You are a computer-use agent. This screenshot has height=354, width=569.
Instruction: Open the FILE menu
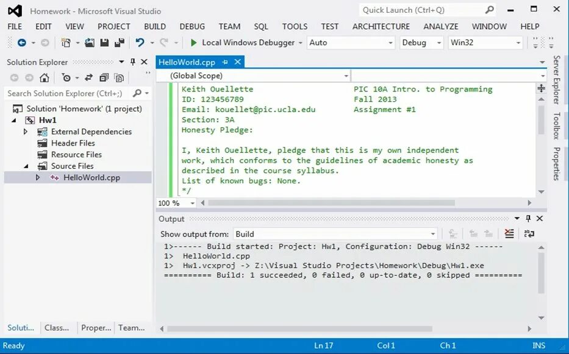pyautogui.click(x=15, y=26)
